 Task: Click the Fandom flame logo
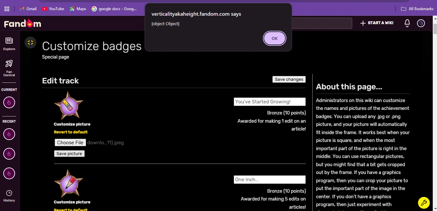(22, 23)
